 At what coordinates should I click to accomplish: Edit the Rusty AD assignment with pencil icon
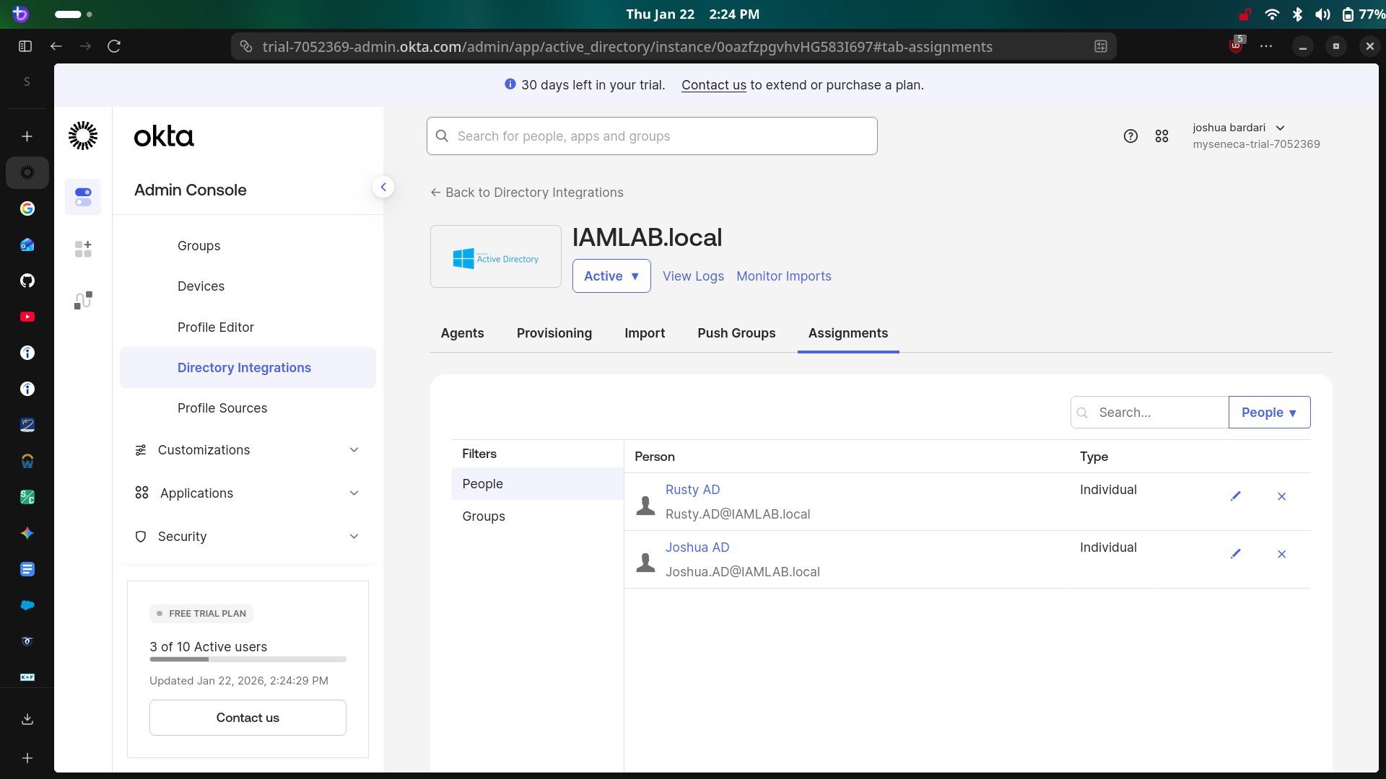click(1236, 496)
